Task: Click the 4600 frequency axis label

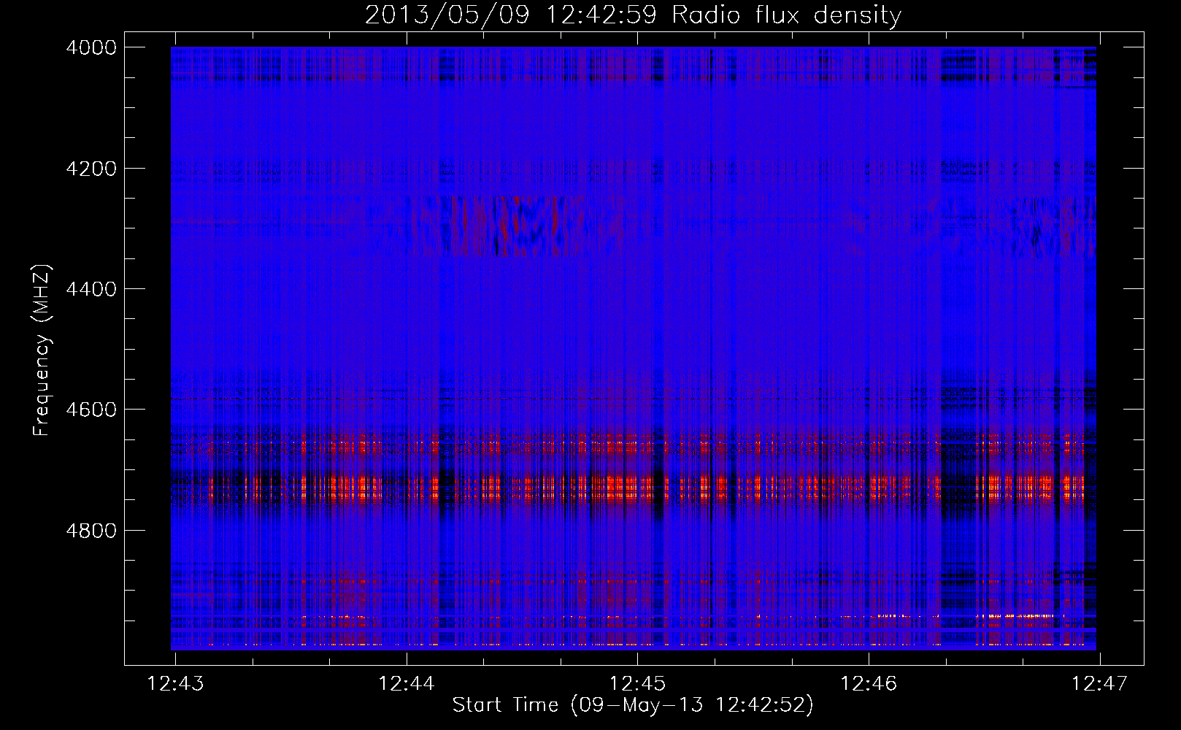Action: (91, 410)
